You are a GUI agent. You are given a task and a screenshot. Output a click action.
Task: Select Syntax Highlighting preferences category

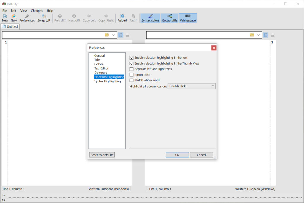pos(107,81)
